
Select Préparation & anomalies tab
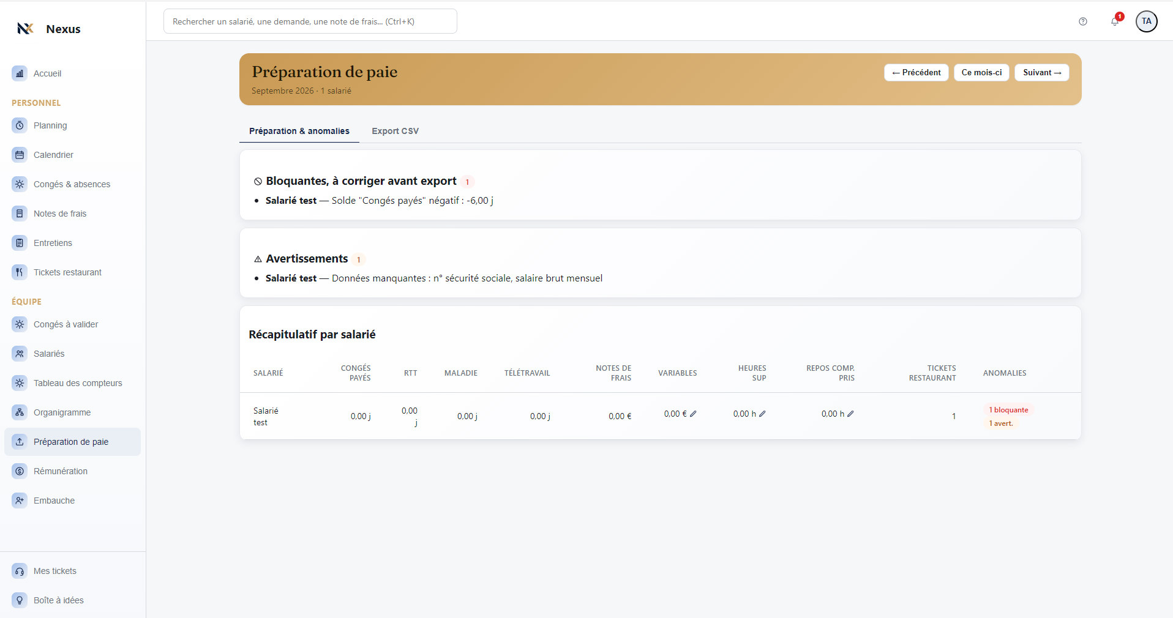(299, 131)
